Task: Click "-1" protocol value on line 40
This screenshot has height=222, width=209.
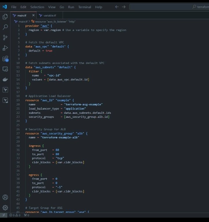Action: pos(59,187)
